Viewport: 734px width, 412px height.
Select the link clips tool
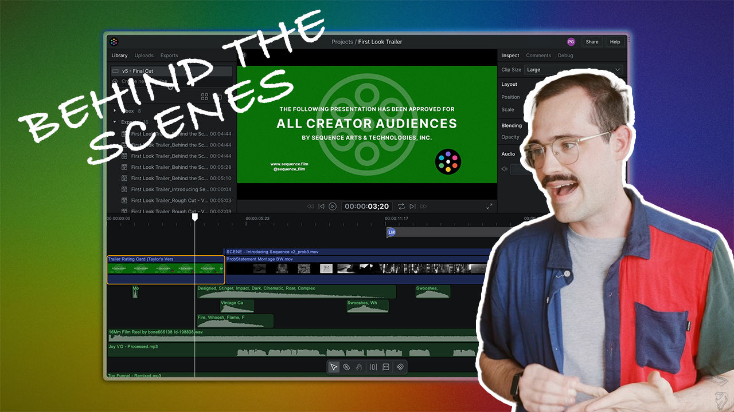(x=346, y=367)
